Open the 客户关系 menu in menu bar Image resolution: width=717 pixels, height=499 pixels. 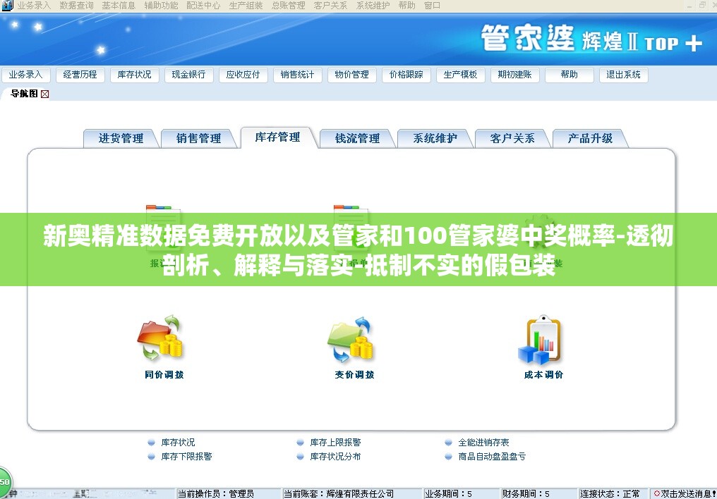pyautogui.click(x=330, y=6)
